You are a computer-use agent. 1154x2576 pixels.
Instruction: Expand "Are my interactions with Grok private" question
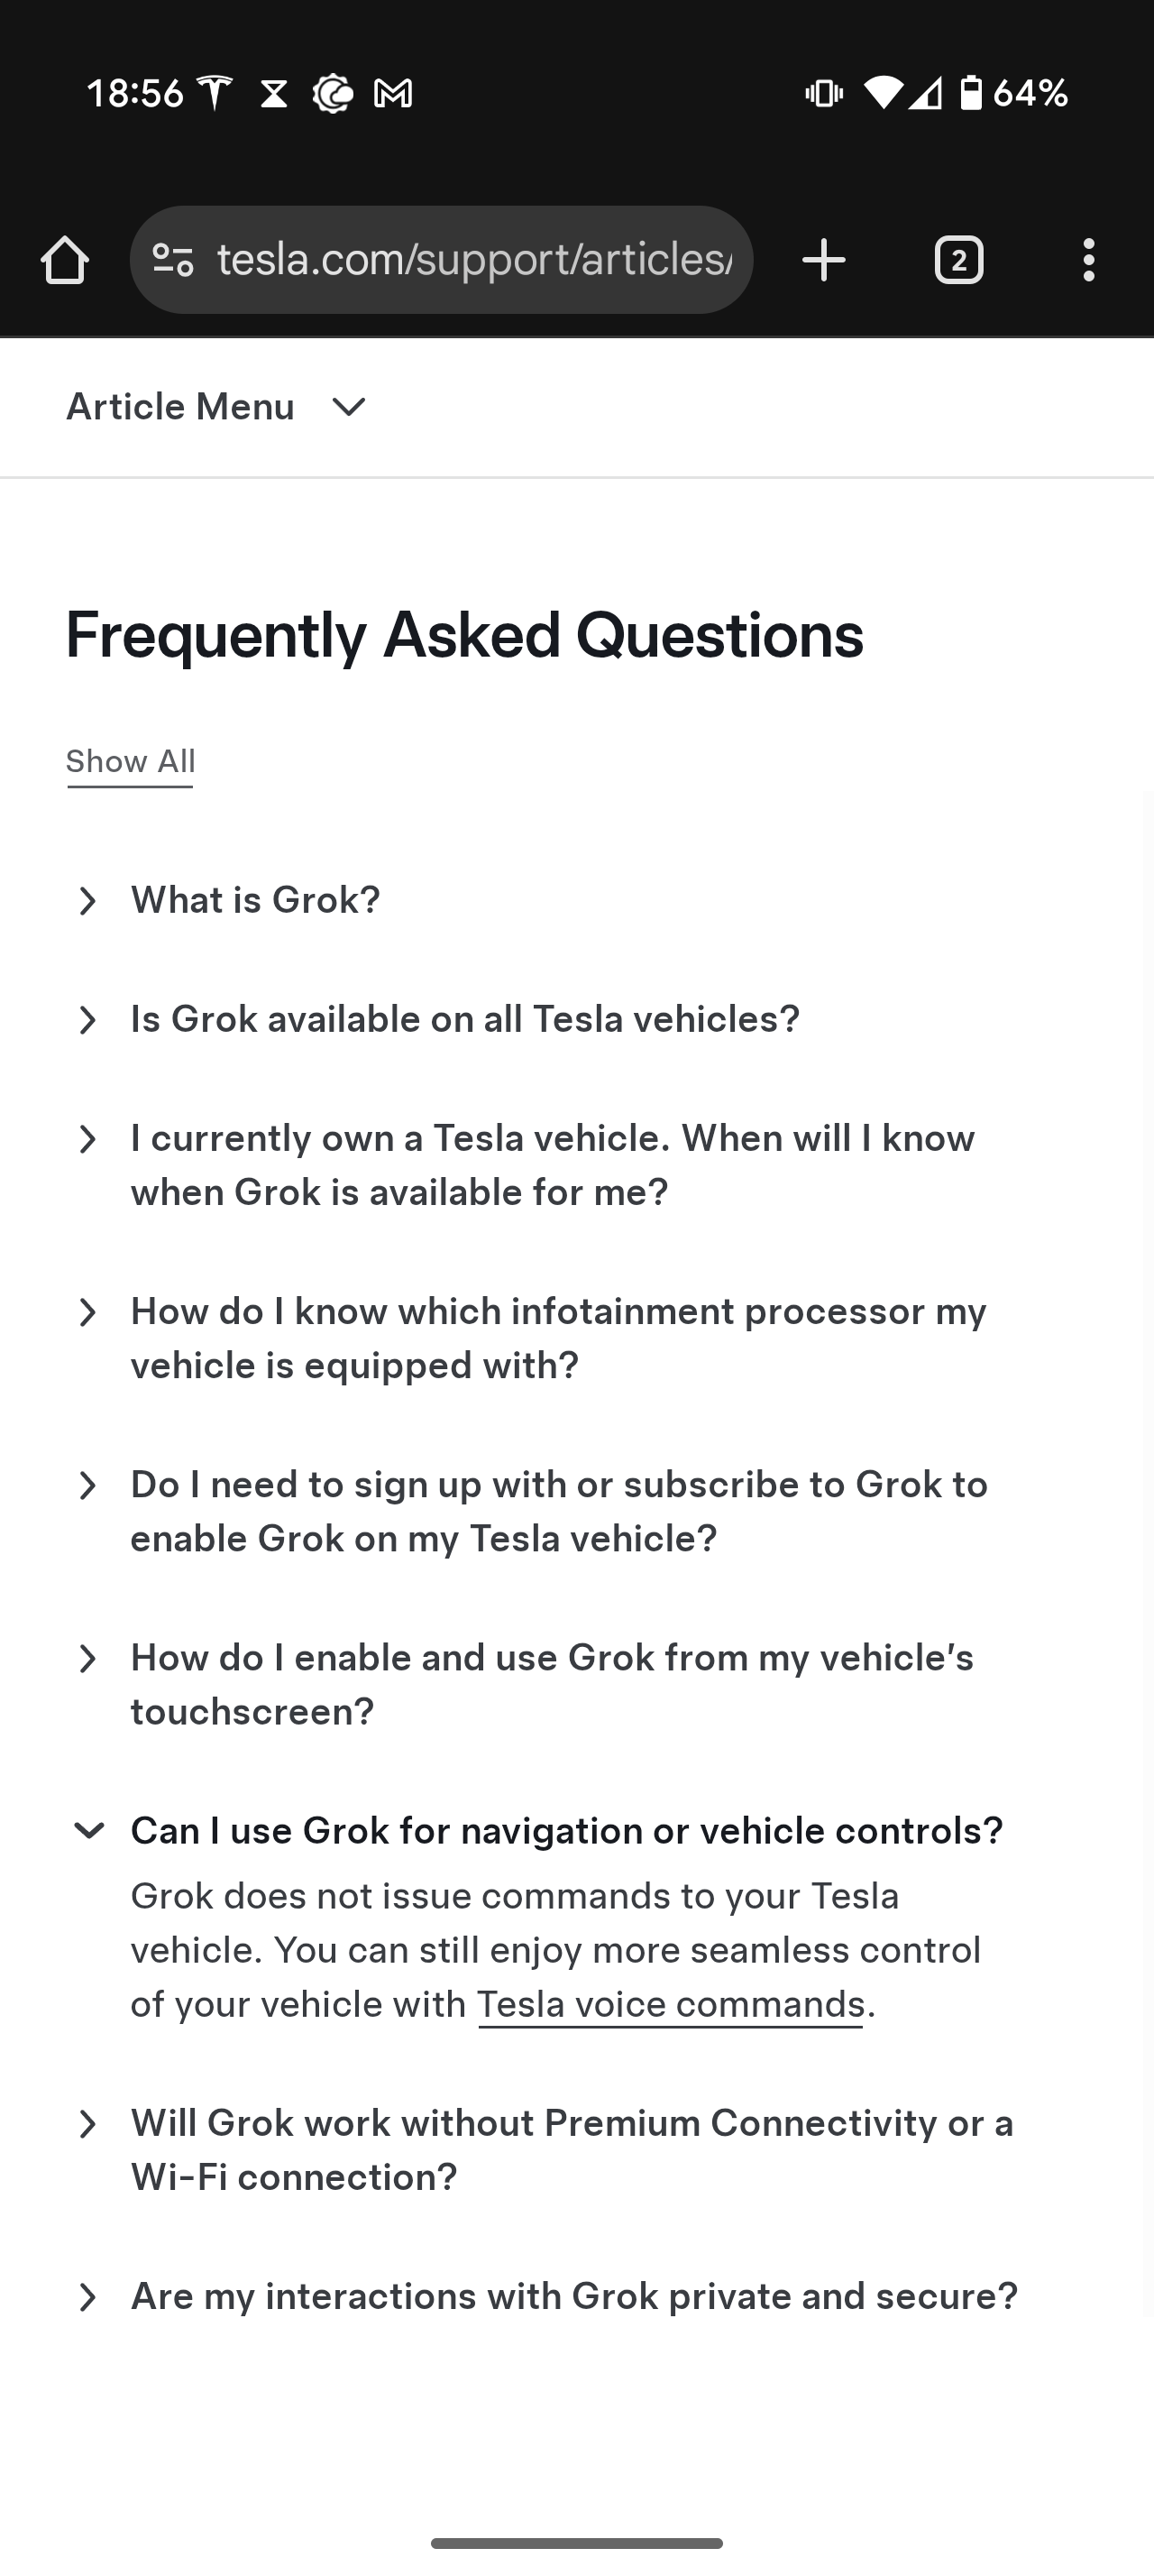point(573,2297)
